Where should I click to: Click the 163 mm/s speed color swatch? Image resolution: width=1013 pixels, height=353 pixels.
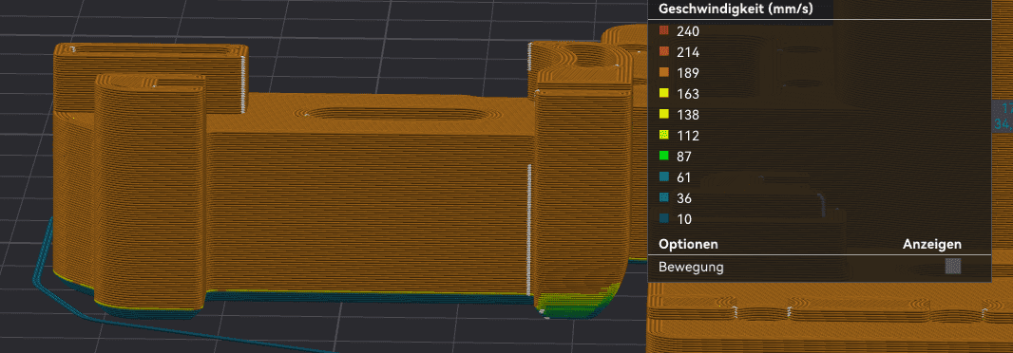click(x=663, y=94)
